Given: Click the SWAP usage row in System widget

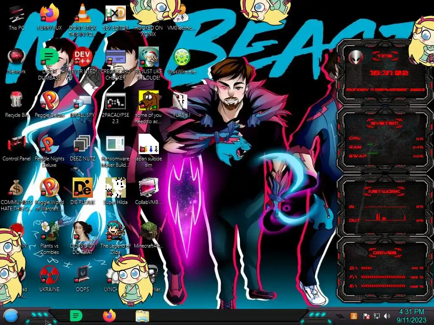Looking at the screenshot, I should tap(386, 156).
